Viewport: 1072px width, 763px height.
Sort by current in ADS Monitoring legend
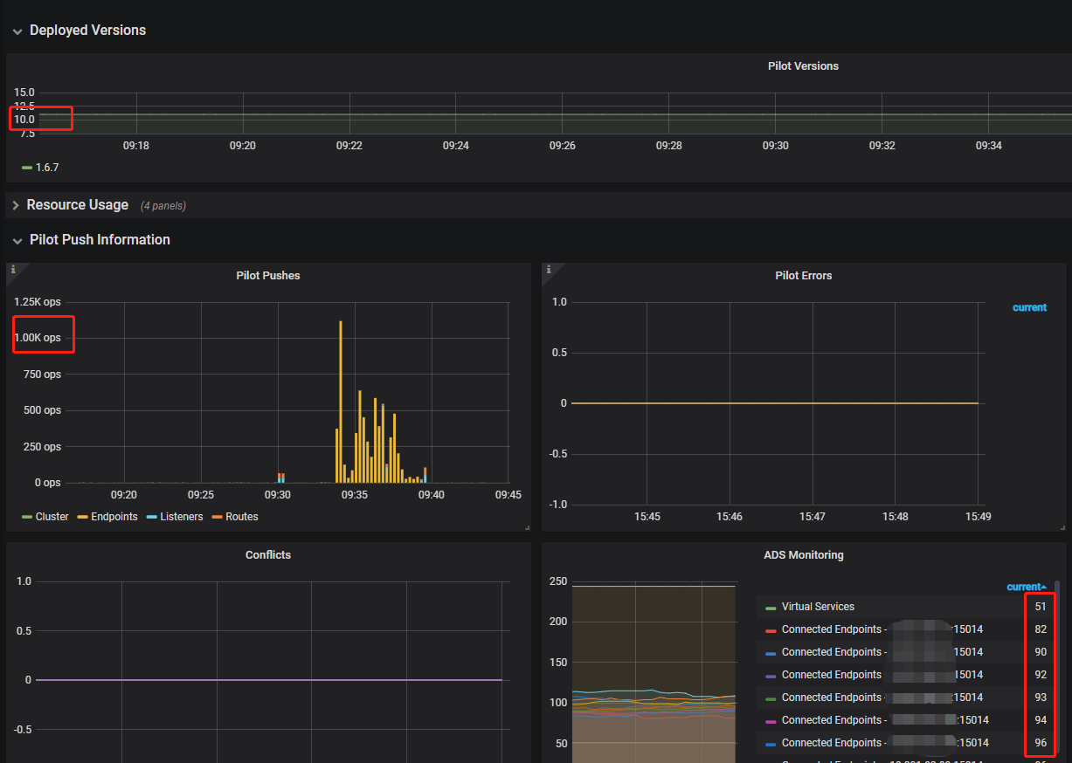pyautogui.click(x=1024, y=586)
